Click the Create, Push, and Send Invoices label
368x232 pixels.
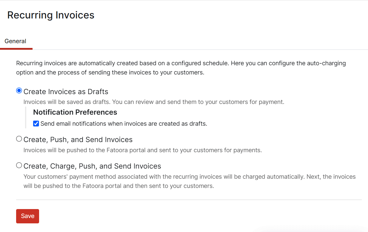pos(78,139)
